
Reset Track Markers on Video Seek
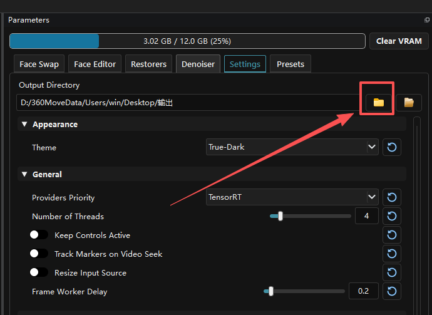(x=392, y=254)
